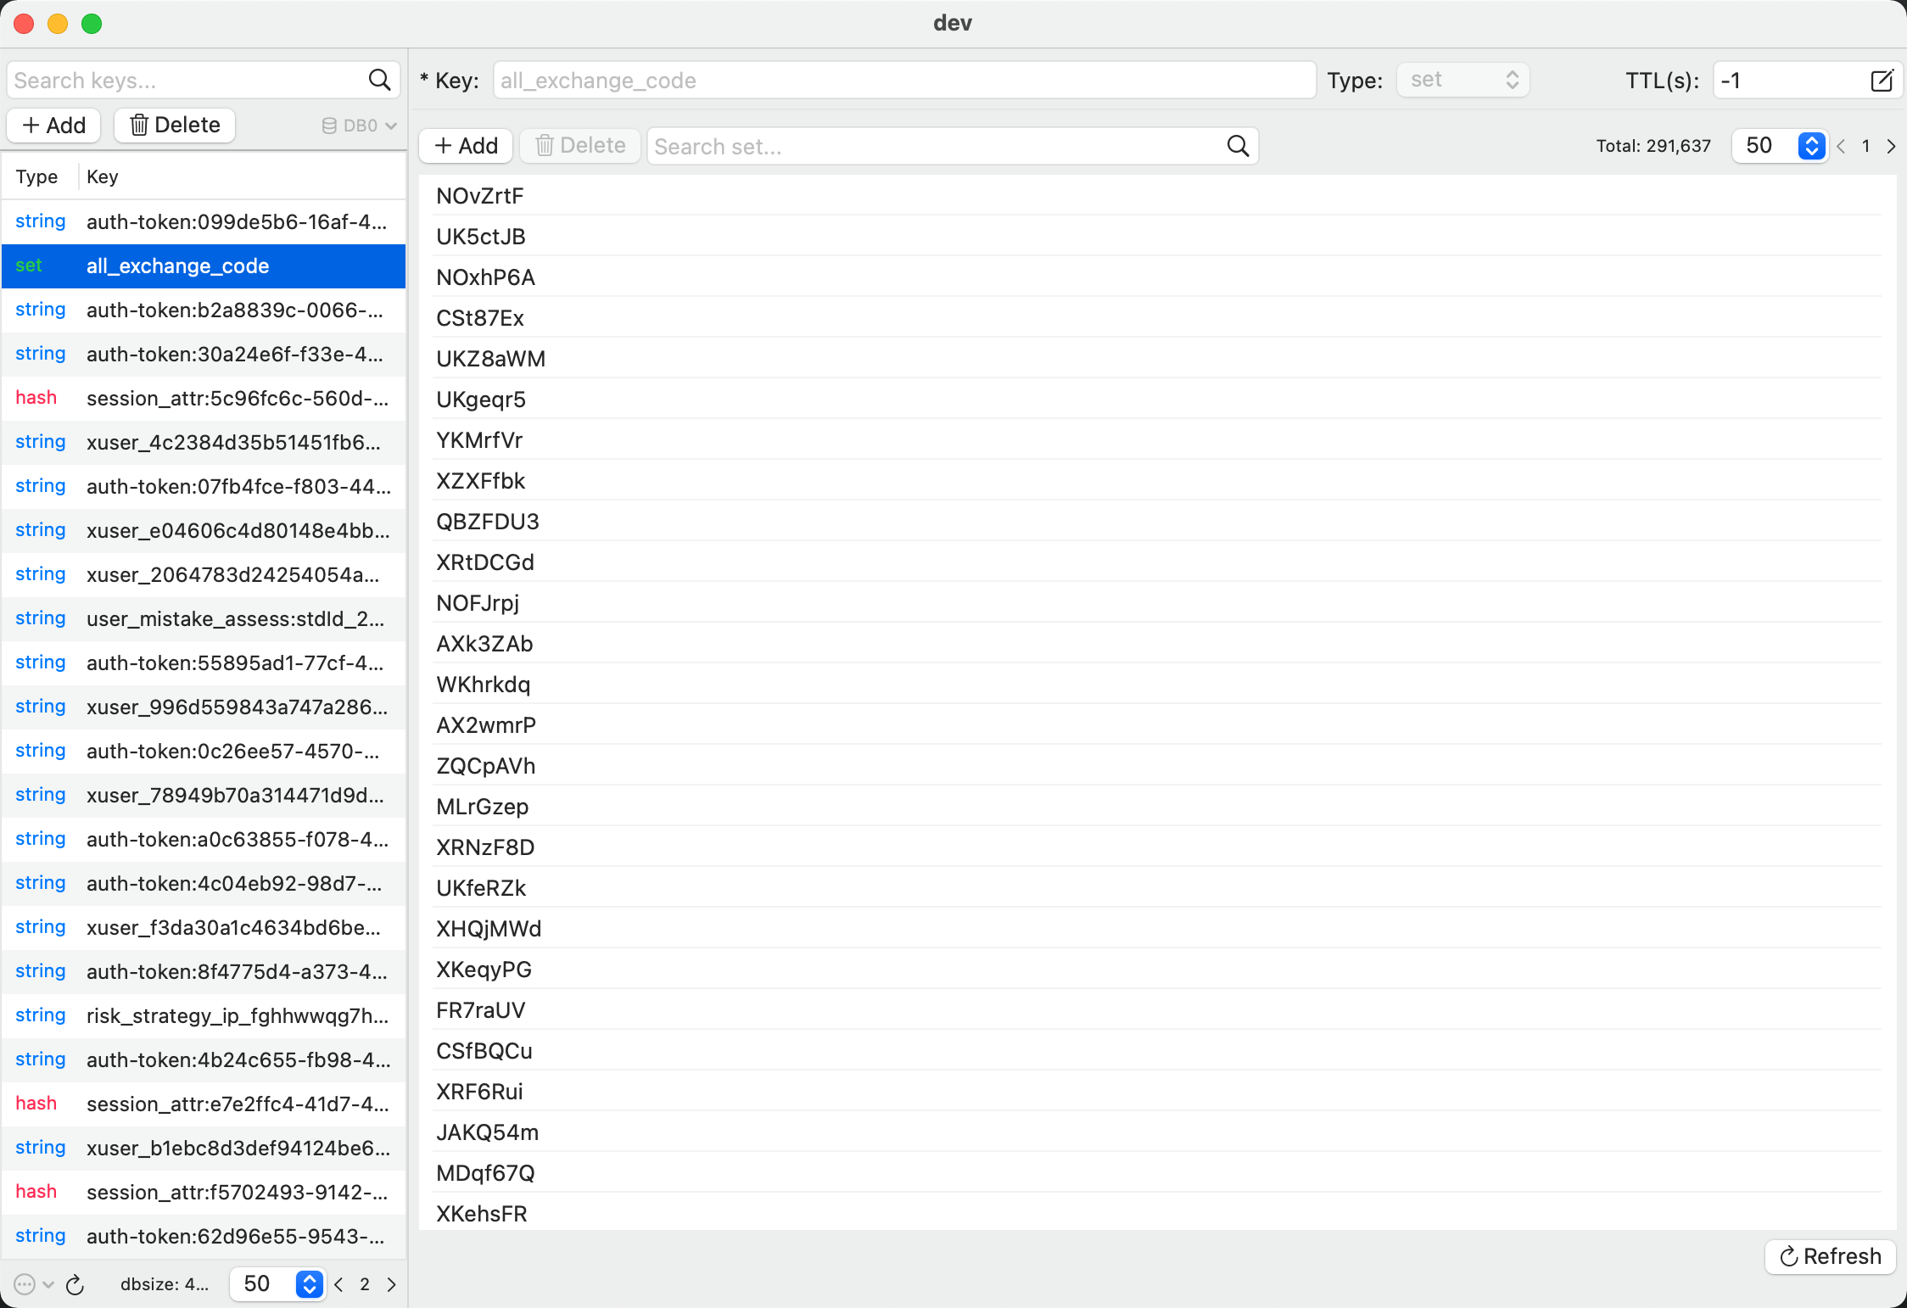
Task: Click Add button for set members
Action: click(x=466, y=146)
